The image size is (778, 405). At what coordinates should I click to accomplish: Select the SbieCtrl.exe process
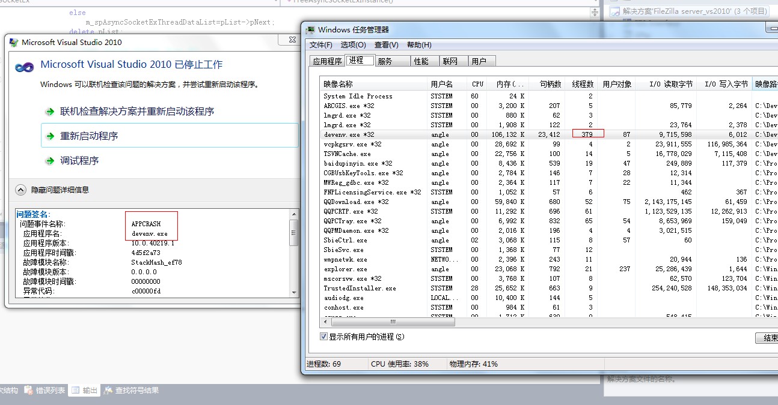click(x=549, y=240)
